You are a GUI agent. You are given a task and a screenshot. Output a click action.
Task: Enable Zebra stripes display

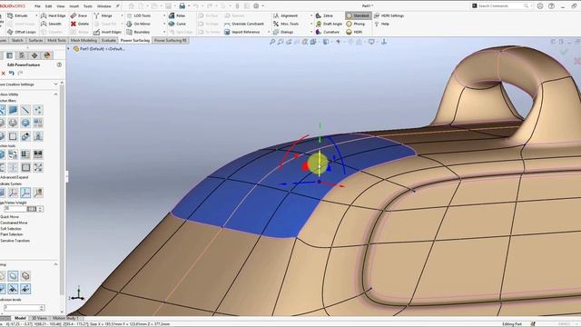click(324, 15)
